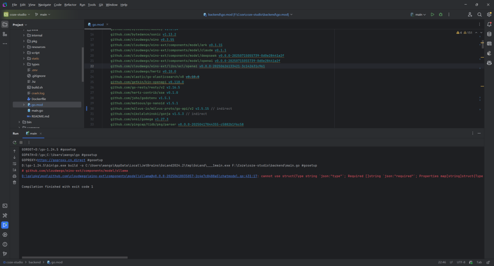Change line separator LF in status bar
The width and height of the screenshot is (494, 266).
point(451,262)
